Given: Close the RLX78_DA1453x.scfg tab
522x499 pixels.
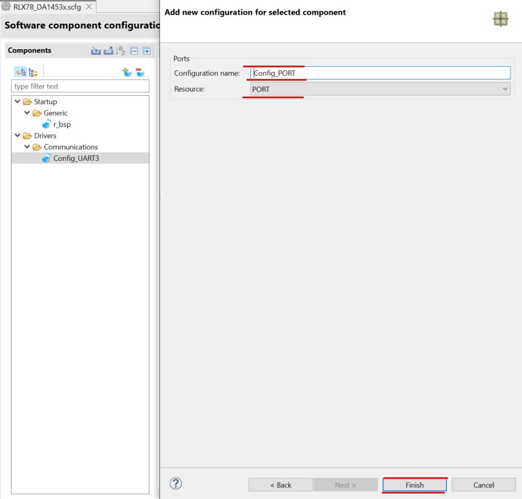Looking at the screenshot, I should pyautogui.click(x=89, y=6).
